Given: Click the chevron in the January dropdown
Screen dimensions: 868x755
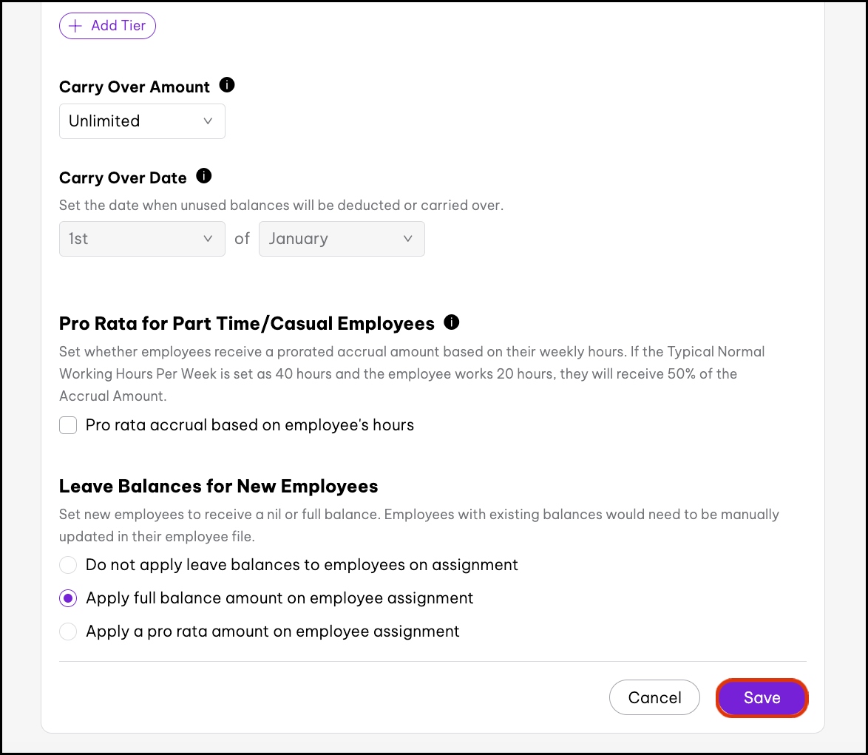Looking at the screenshot, I should [x=407, y=239].
